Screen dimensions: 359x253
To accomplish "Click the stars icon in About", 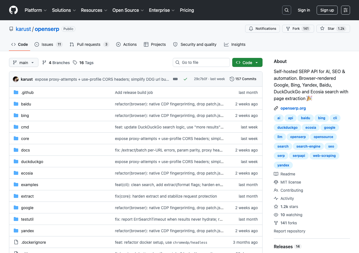I will (276, 207).
